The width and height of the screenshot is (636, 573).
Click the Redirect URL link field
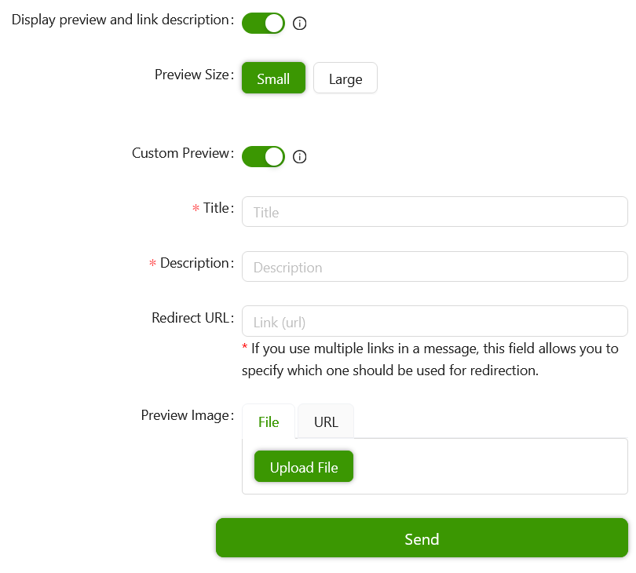pyautogui.click(x=434, y=322)
